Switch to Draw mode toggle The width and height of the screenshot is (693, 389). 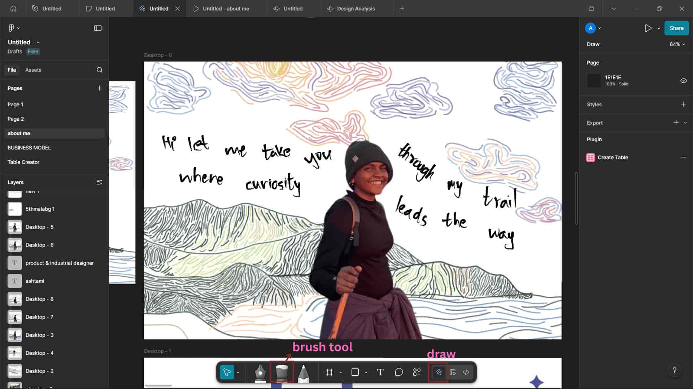[439, 372]
